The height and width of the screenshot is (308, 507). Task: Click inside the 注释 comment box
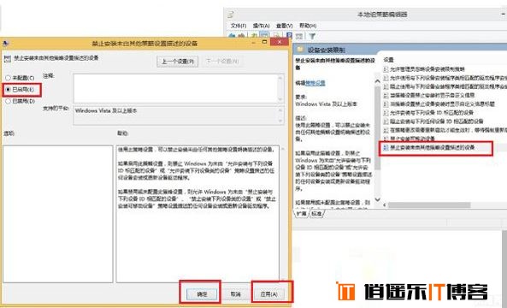coord(175,88)
